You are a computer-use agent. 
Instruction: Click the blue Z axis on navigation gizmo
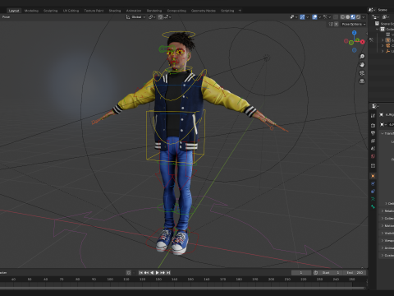(355, 33)
